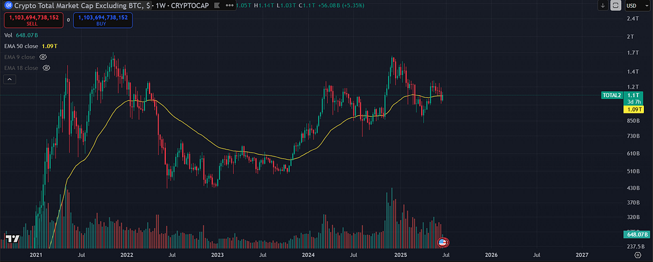653x262 pixels.
Task: Click the blue BUY button
Action: [x=103, y=20]
